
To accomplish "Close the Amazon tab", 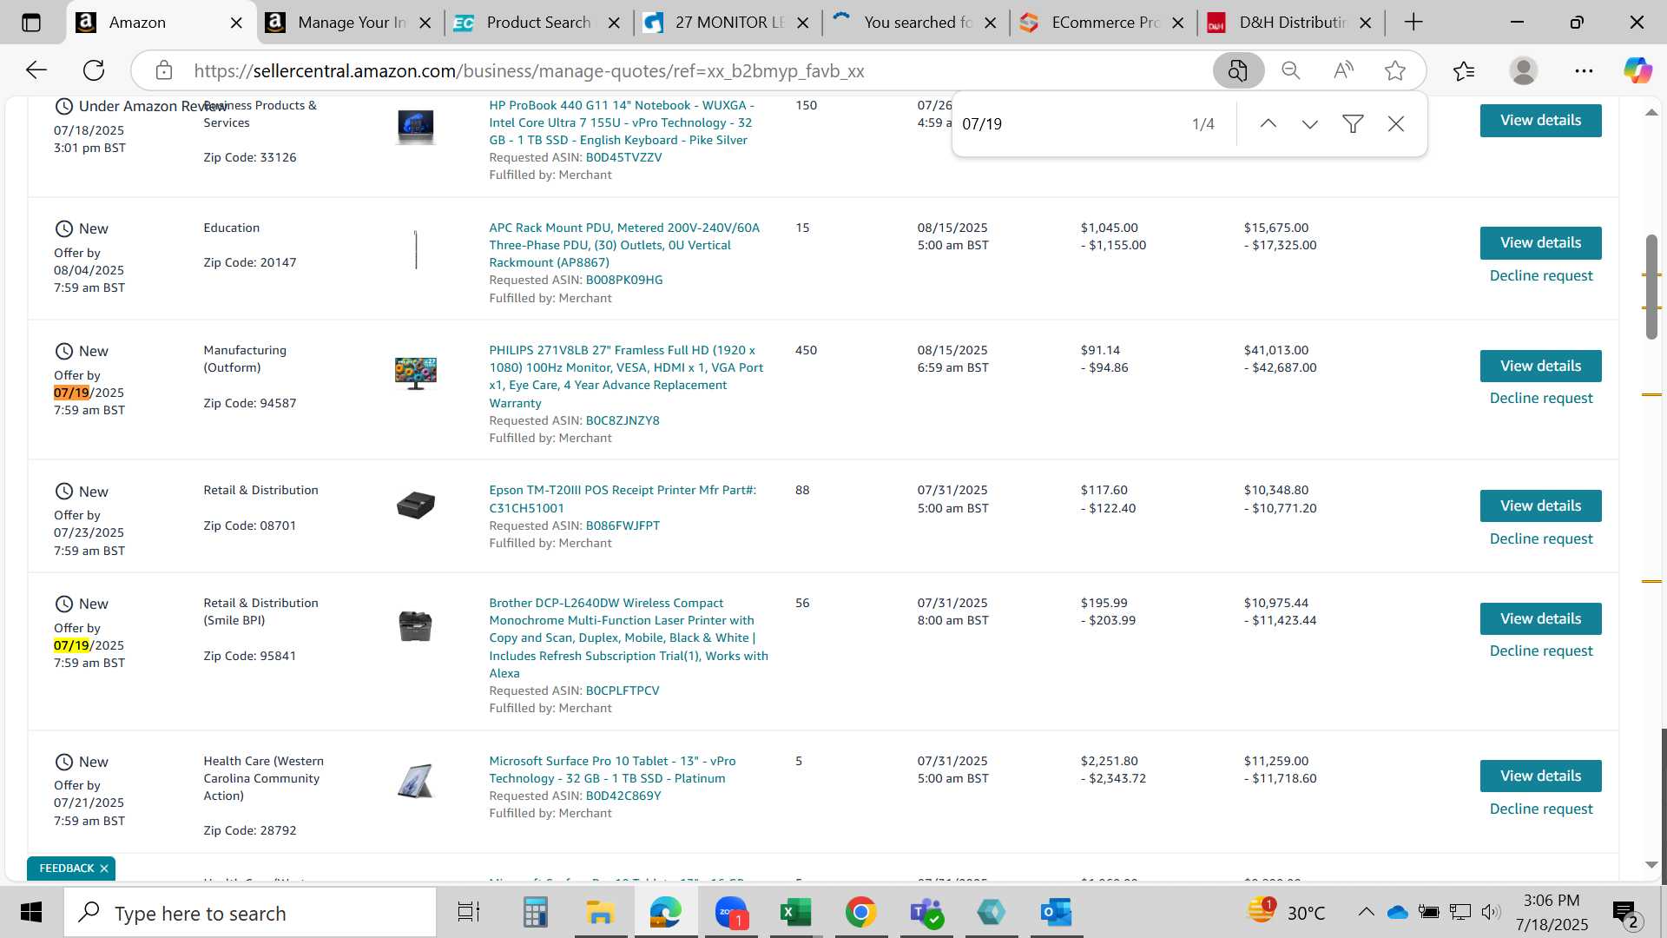I will pyautogui.click(x=236, y=23).
